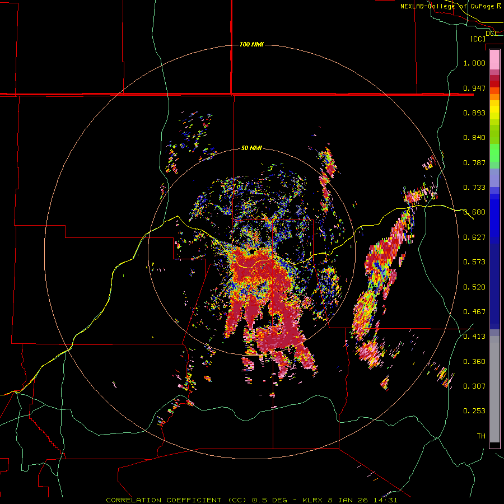Click the 0.787 scale value
Image resolution: width=504 pixels, height=504 pixels.
pos(474,162)
